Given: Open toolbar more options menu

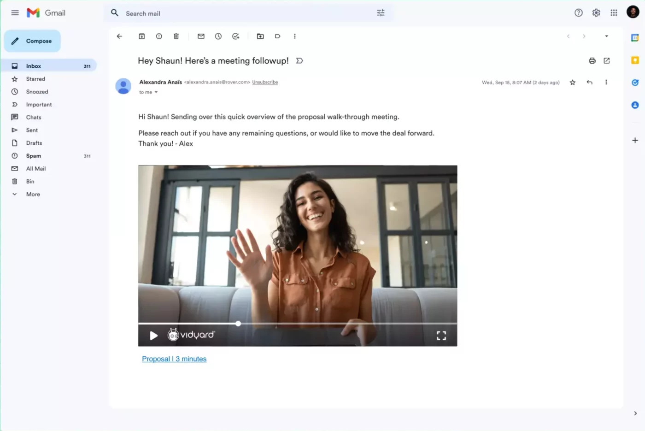Looking at the screenshot, I should [x=295, y=36].
